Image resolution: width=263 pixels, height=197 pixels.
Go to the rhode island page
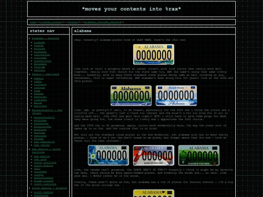43,181
